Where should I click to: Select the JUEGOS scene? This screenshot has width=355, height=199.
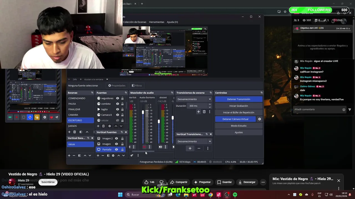pyautogui.click(x=80, y=126)
